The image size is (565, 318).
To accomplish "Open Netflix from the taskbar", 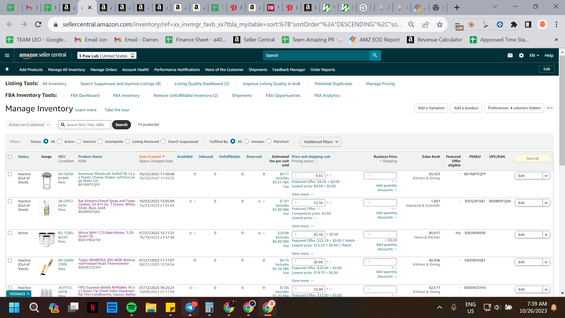I will click(92, 308).
